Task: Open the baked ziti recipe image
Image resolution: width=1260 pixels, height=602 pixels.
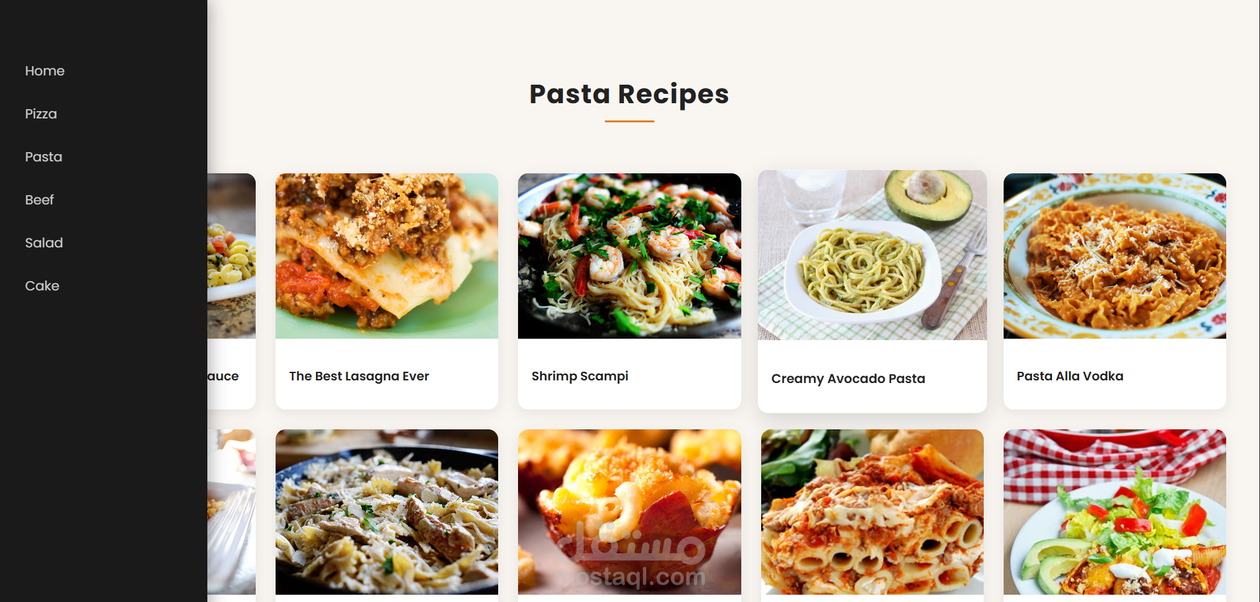Action: point(872,512)
